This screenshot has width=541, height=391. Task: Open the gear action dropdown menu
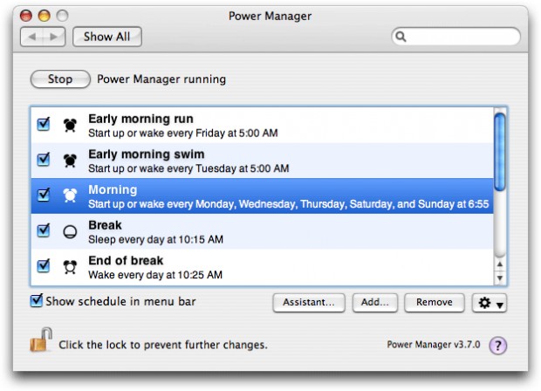[490, 303]
